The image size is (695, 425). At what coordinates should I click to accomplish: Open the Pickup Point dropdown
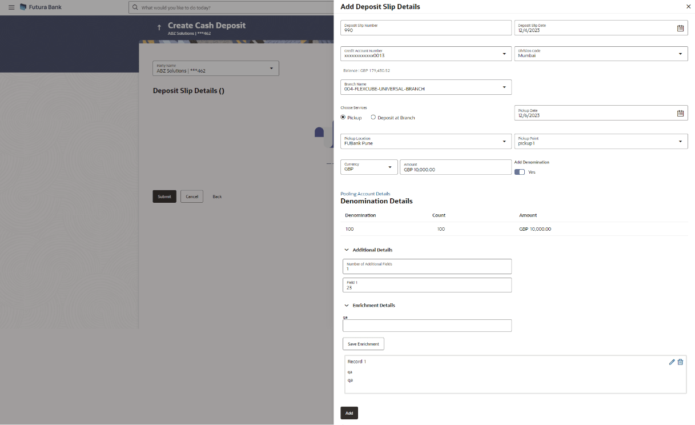(680, 141)
